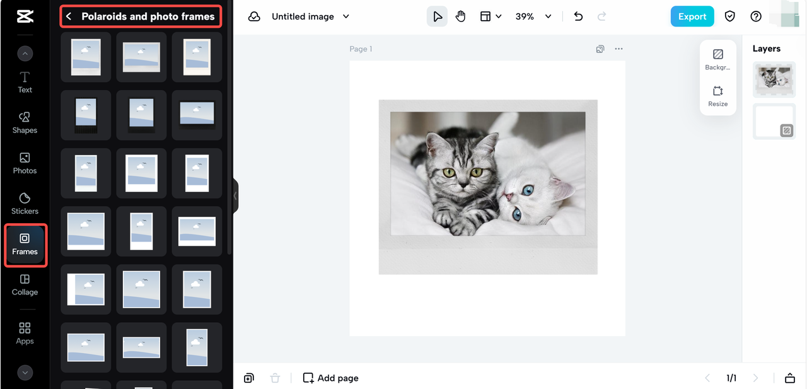Select the Frames tab in sidebar
The width and height of the screenshot is (807, 389).
(25, 245)
